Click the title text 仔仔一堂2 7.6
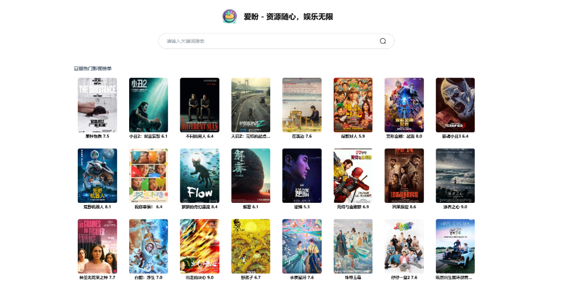 pyautogui.click(x=404, y=278)
